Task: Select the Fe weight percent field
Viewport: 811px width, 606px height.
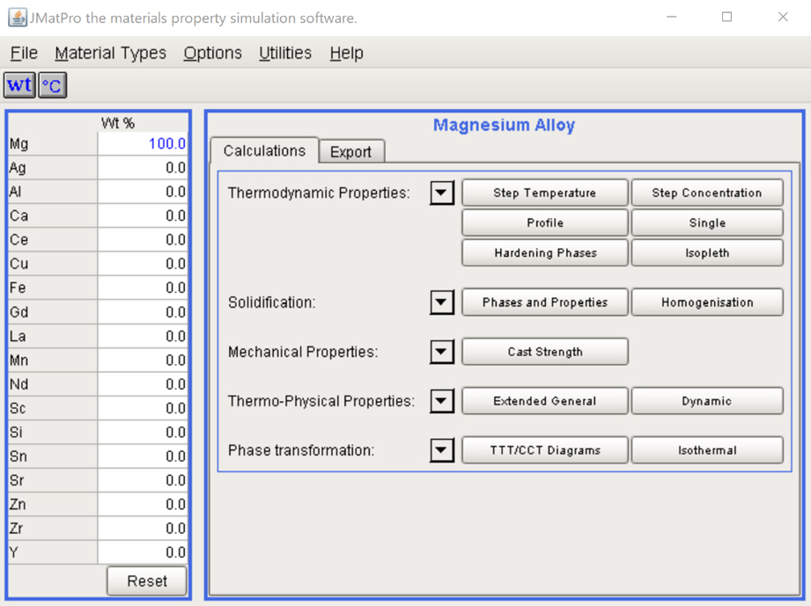Action: coord(143,288)
